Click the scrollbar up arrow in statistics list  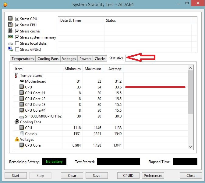point(190,68)
